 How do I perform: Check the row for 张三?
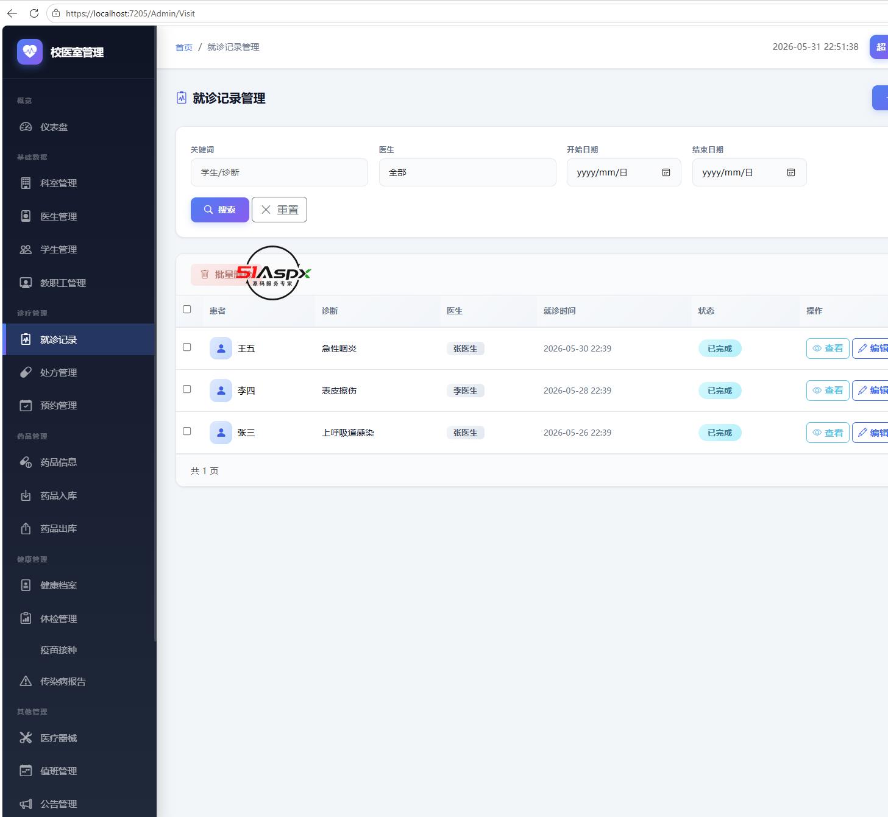(187, 431)
